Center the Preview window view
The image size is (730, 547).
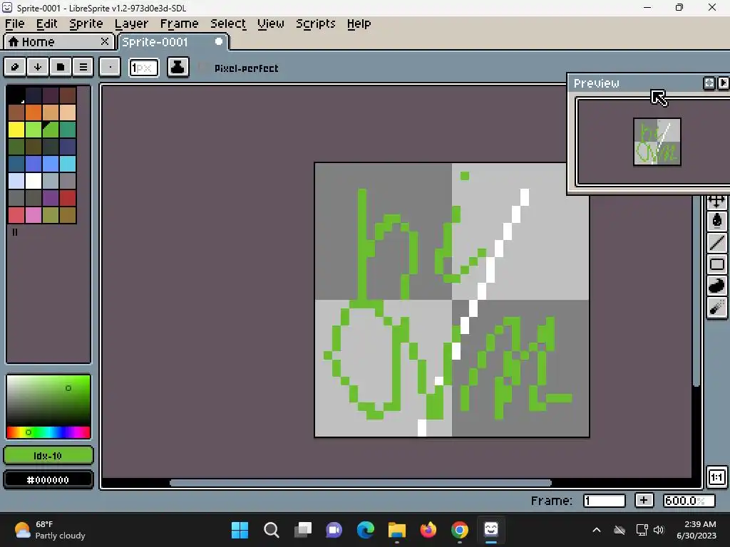pos(709,83)
